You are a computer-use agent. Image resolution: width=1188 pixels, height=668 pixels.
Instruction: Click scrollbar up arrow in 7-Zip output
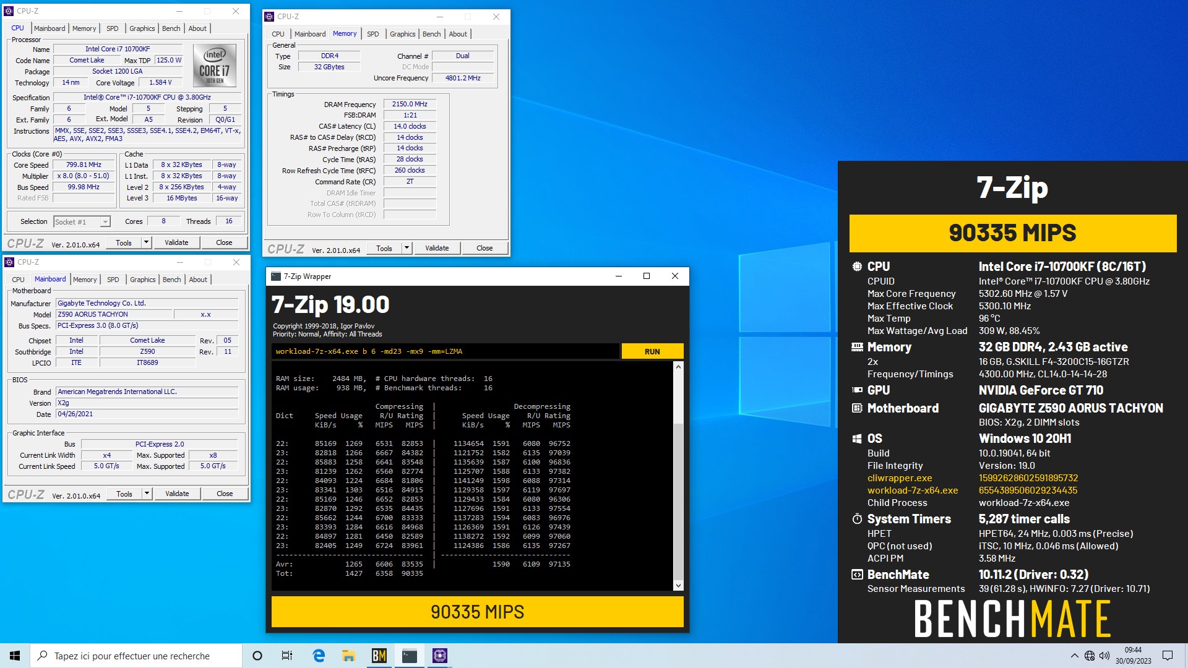pos(678,367)
